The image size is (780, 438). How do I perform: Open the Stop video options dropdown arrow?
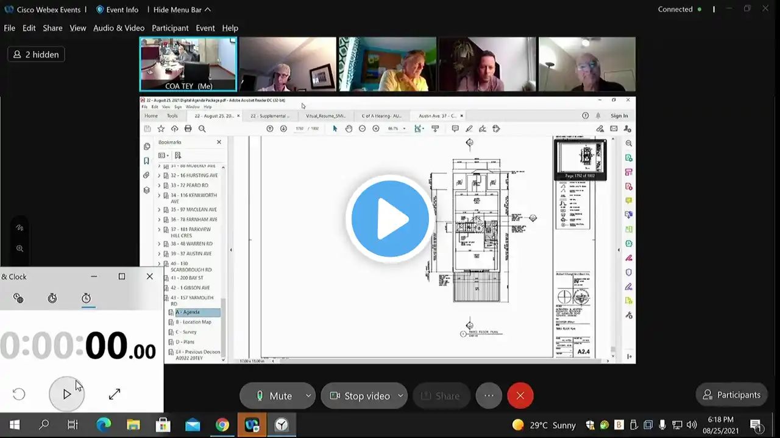pos(400,395)
